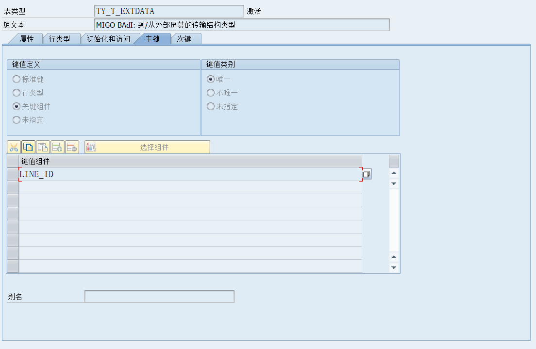Image resolution: width=536 pixels, height=349 pixels.
Task: Delete row using the red minus icon
Action: (72, 147)
